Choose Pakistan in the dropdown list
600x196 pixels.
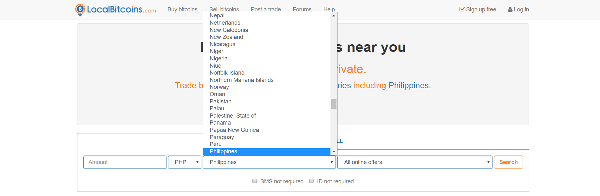(220, 101)
